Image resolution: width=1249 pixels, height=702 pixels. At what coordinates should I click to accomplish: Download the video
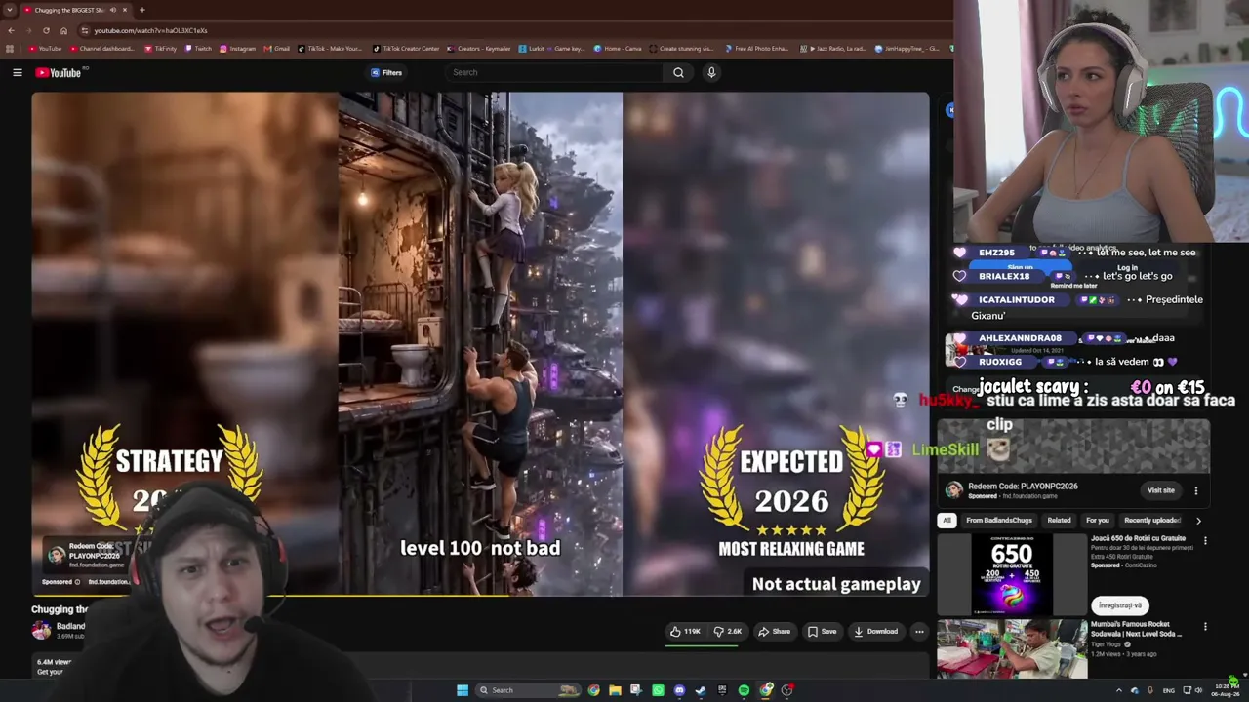point(876,631)
